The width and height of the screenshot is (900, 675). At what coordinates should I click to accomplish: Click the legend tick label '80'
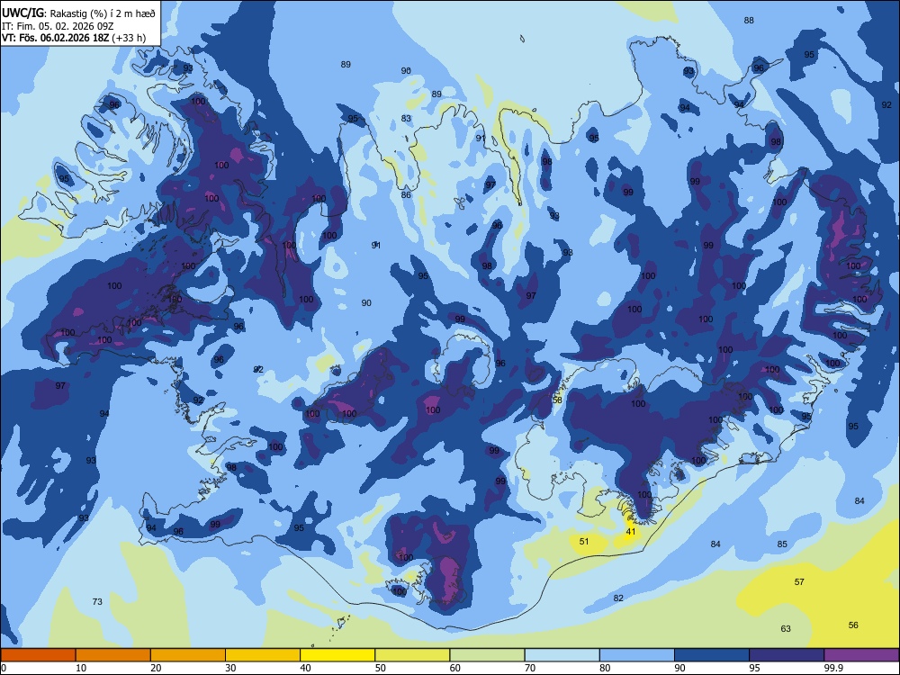point(605,668)
